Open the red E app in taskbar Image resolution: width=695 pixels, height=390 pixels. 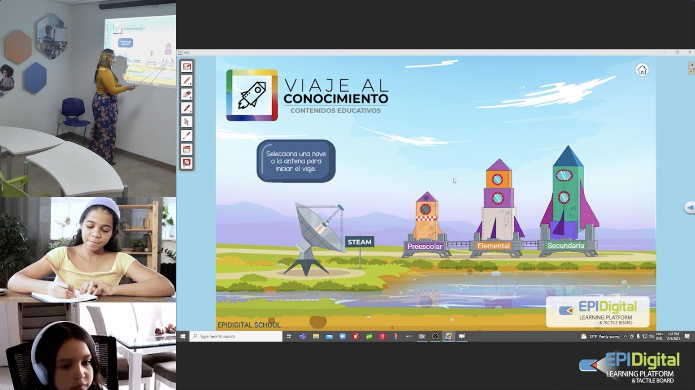point(356,336)
